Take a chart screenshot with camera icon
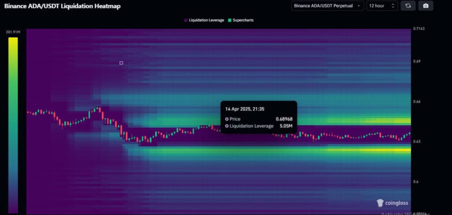 (426, 6)
